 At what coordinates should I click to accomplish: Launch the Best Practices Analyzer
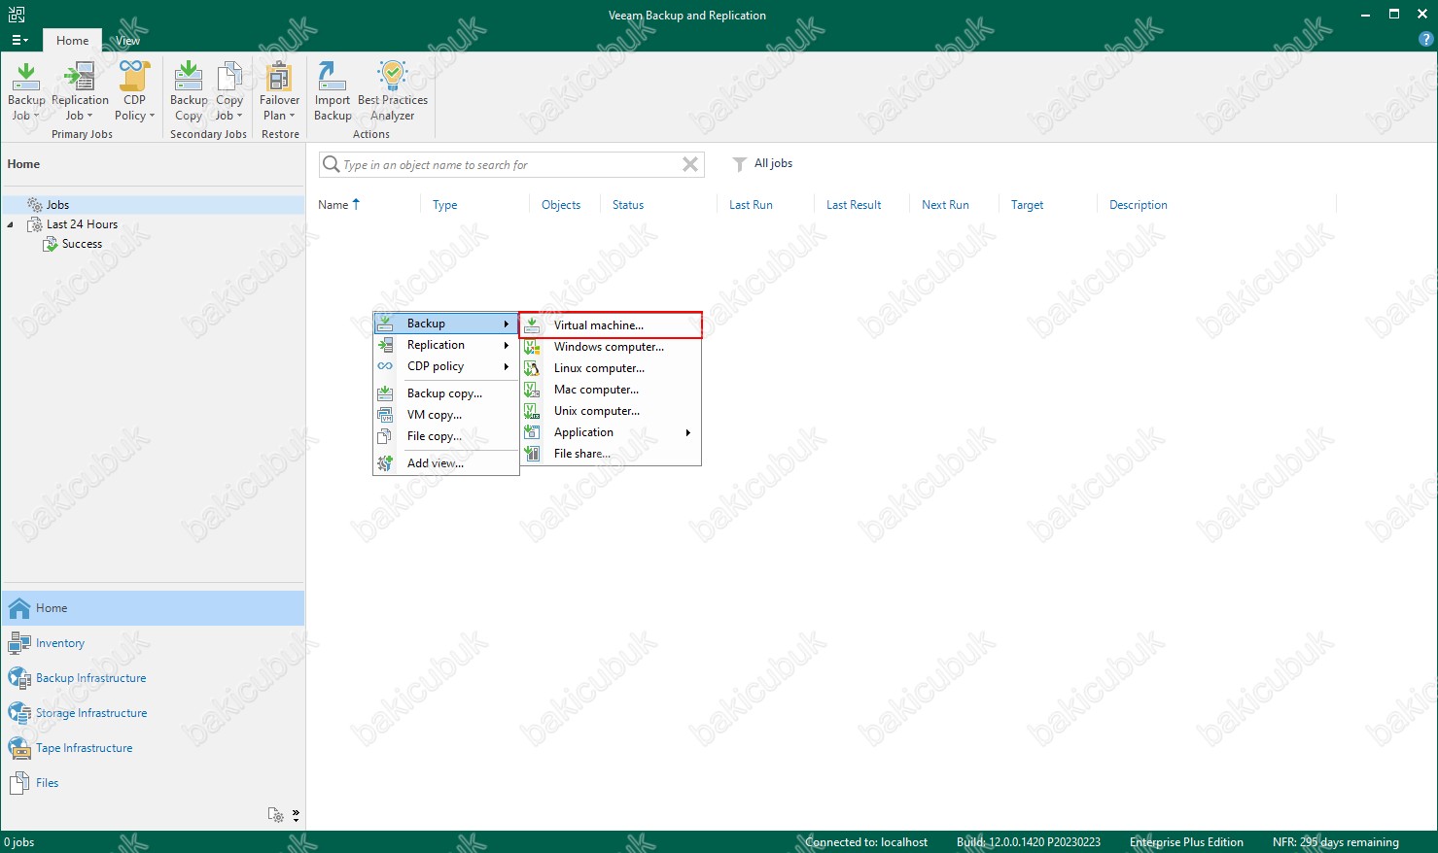[393, 91]
